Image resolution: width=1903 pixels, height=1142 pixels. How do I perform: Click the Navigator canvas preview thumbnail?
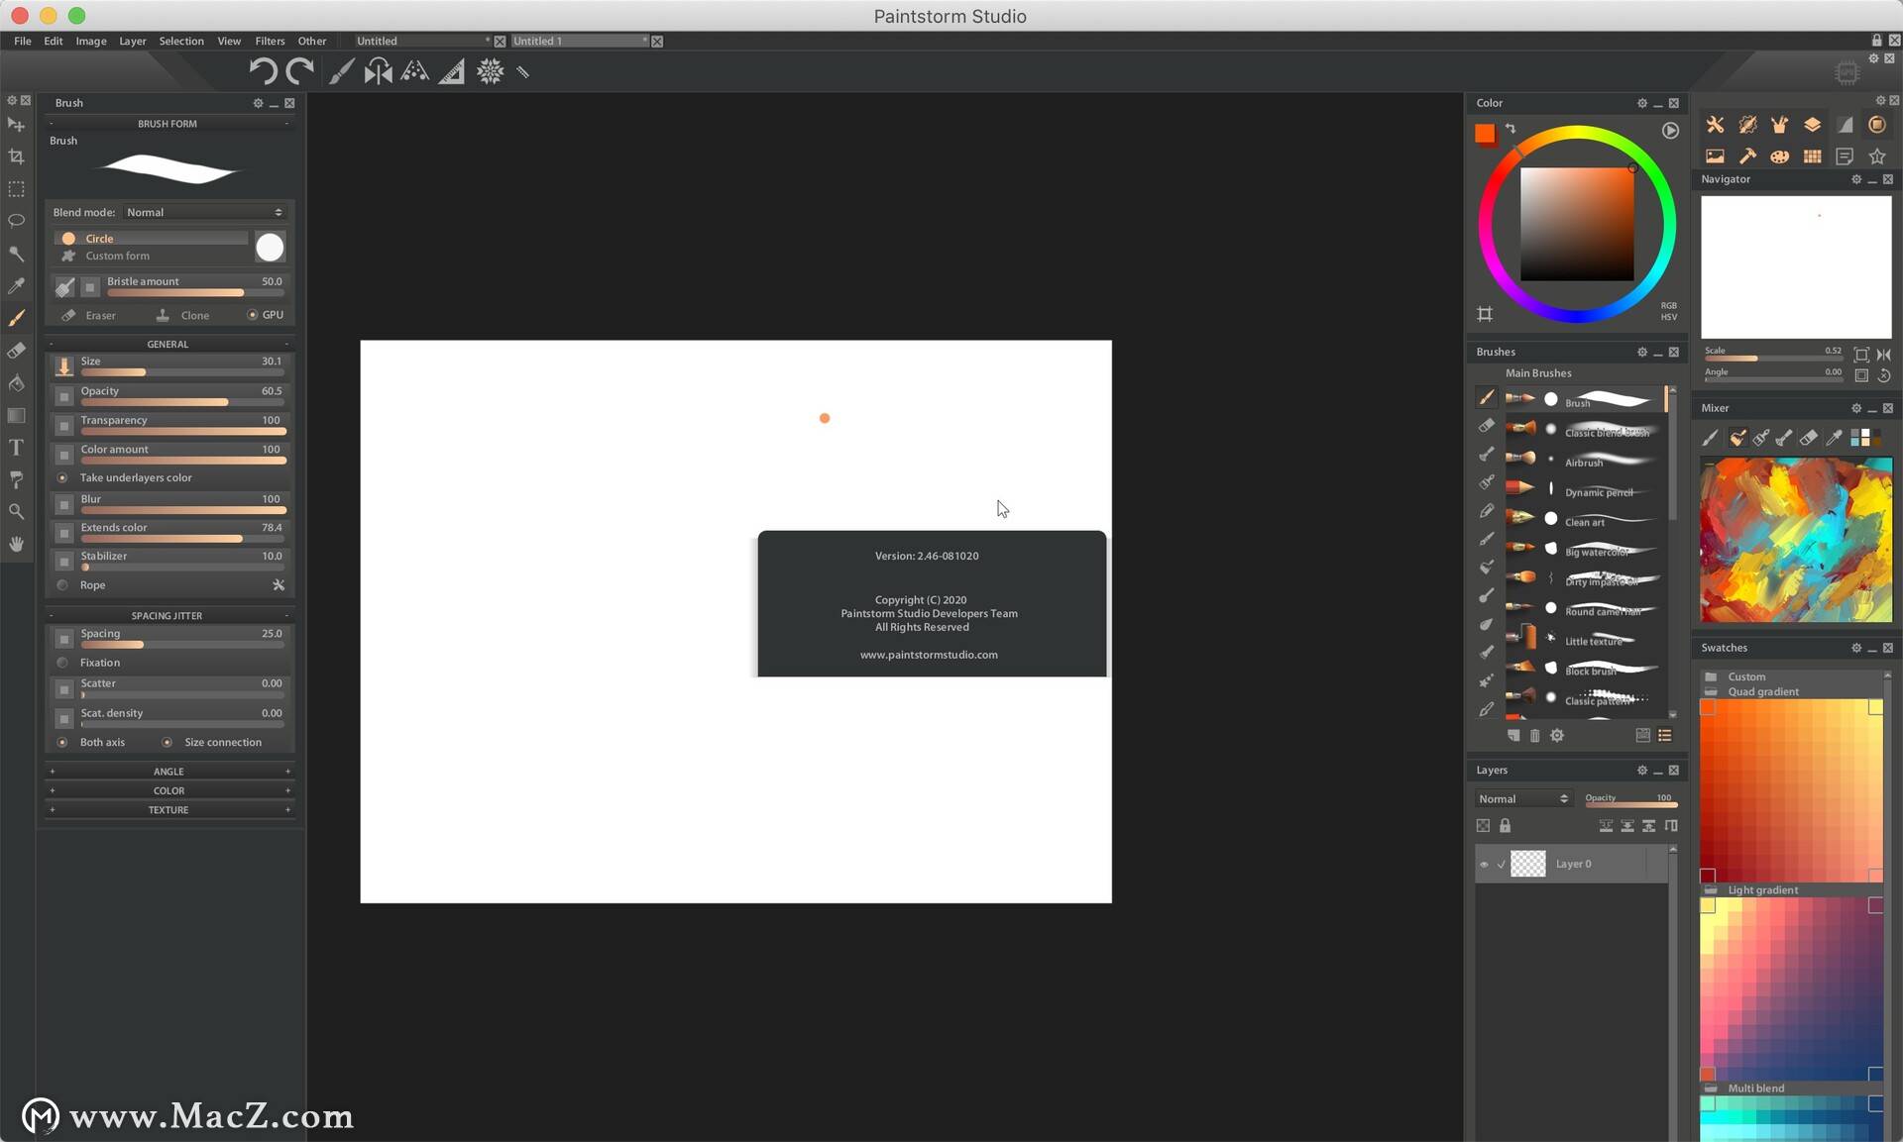[x=1796, y=266]
